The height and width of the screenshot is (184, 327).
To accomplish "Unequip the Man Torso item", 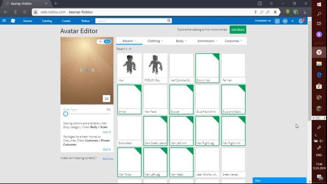I will (129, 163).
